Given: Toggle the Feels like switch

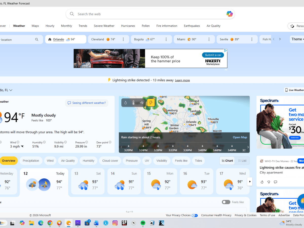Looking at the screenshot, I should 226,202.
